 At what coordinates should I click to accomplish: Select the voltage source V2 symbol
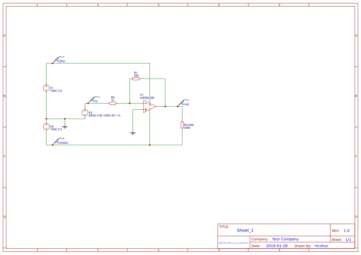[46, 127]
